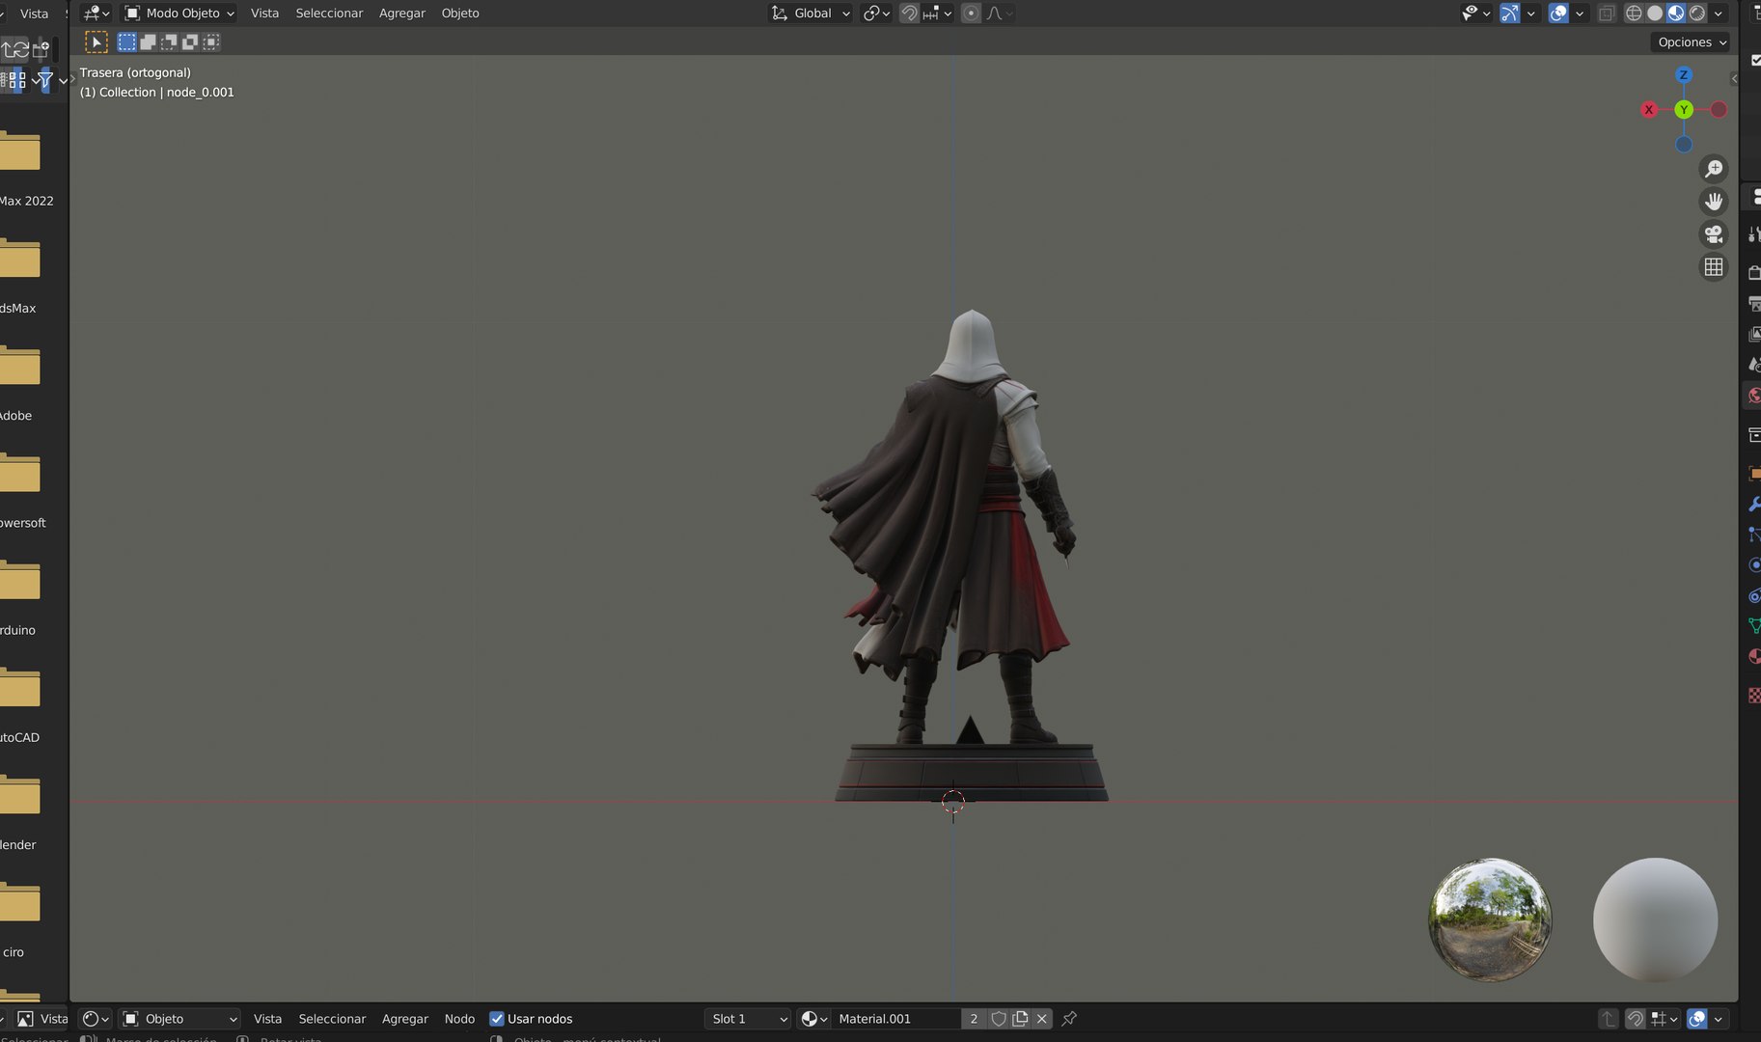Duplicate material with new material icon
Image resolution: width=1761 pixels, height=1042 pixels.
tap(1020, 1019)
